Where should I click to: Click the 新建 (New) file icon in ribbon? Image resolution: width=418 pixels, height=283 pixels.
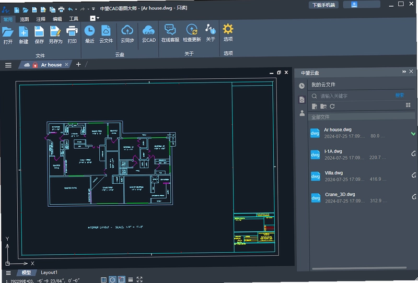[x=24, y=32]
